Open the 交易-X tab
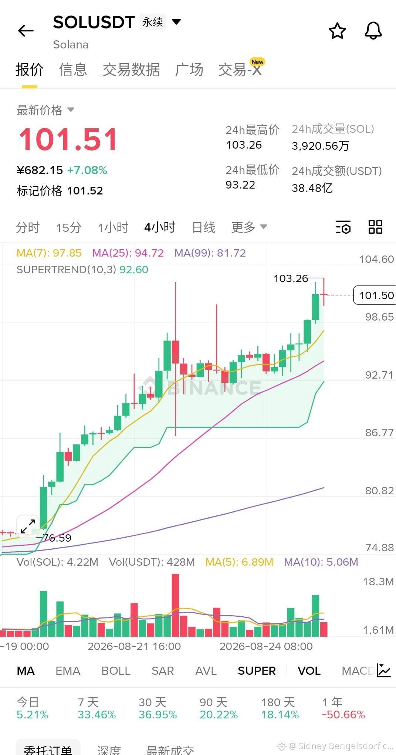The width and height of the screenshot is (396, 755). point(240,70)
